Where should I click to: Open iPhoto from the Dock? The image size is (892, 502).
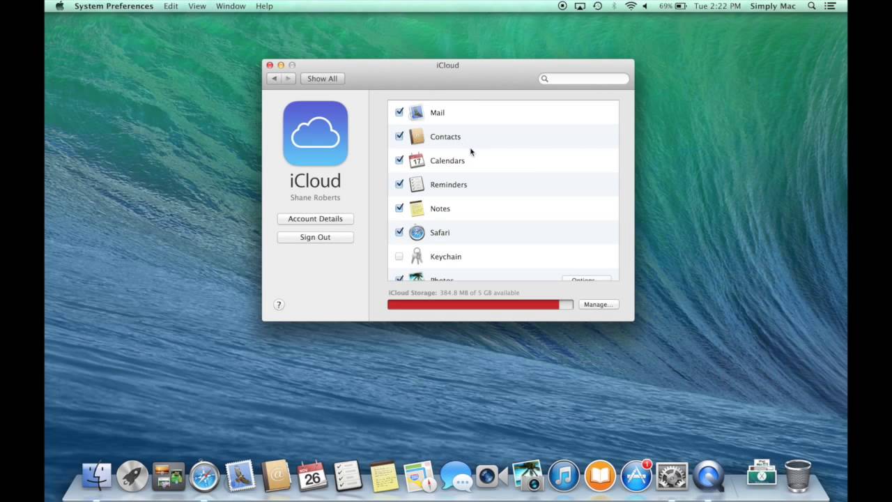pos(528,476)
